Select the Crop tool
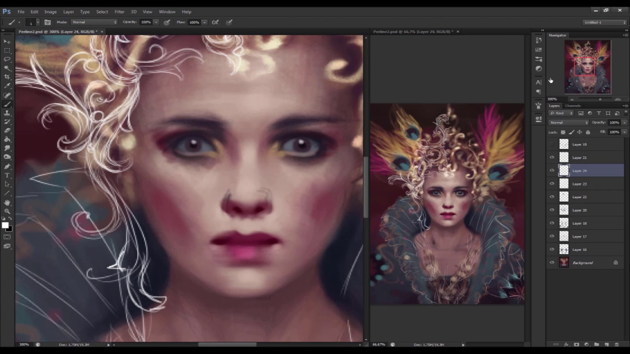This screenshot has height=354, width=630. click(7, 77)
